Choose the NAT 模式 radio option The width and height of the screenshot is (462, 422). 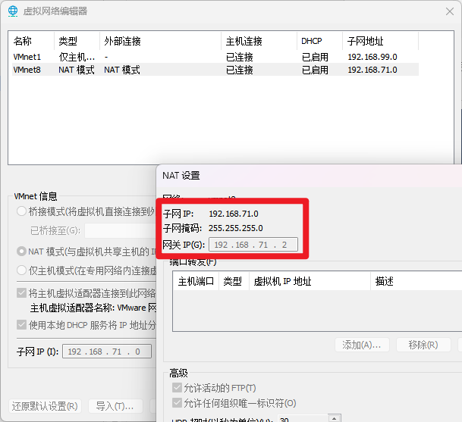pyautogui.click(x=22, y=251)
